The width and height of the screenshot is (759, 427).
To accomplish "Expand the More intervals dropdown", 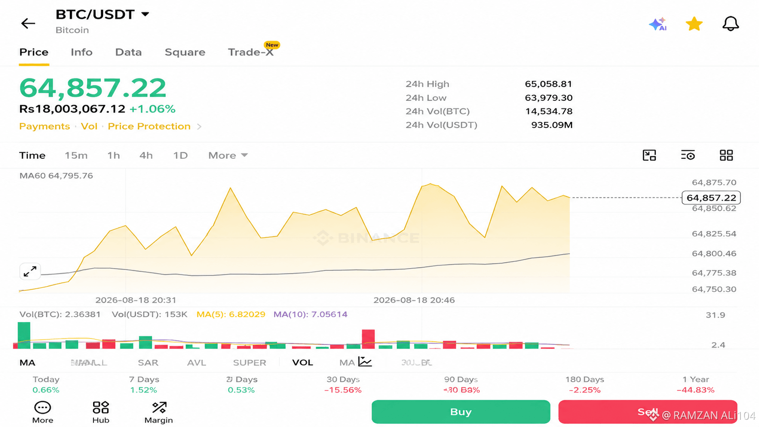I will click(228, 155).
